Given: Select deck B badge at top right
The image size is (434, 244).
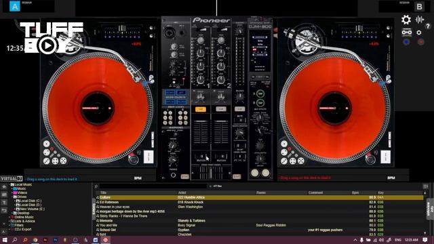Looking at the screenshot, I should tap(419, 6).
